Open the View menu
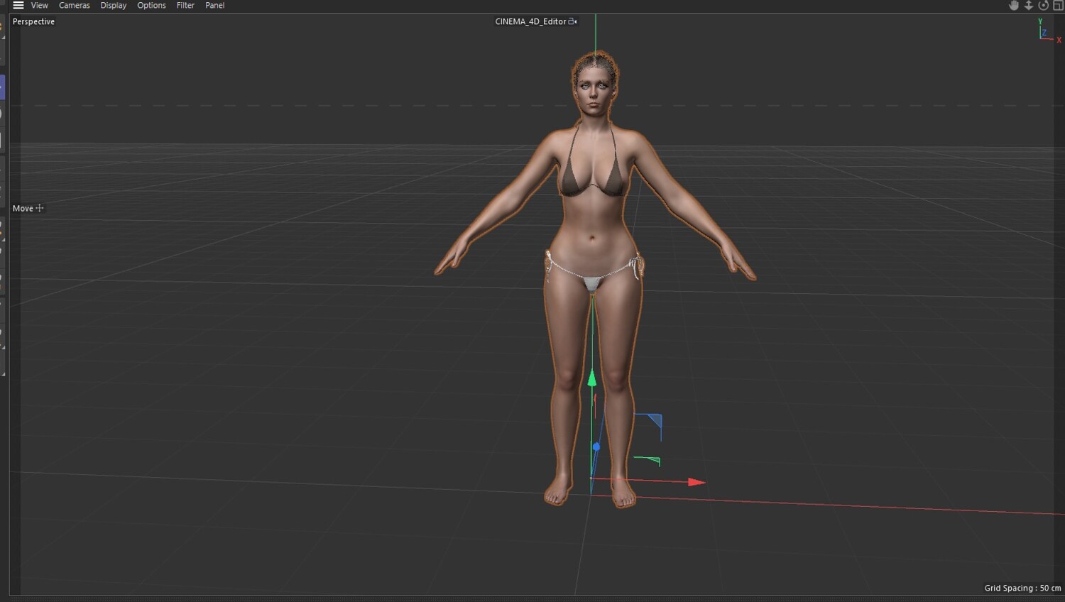This screenshot has height=602, width=1065. click(x=40, y=6)
